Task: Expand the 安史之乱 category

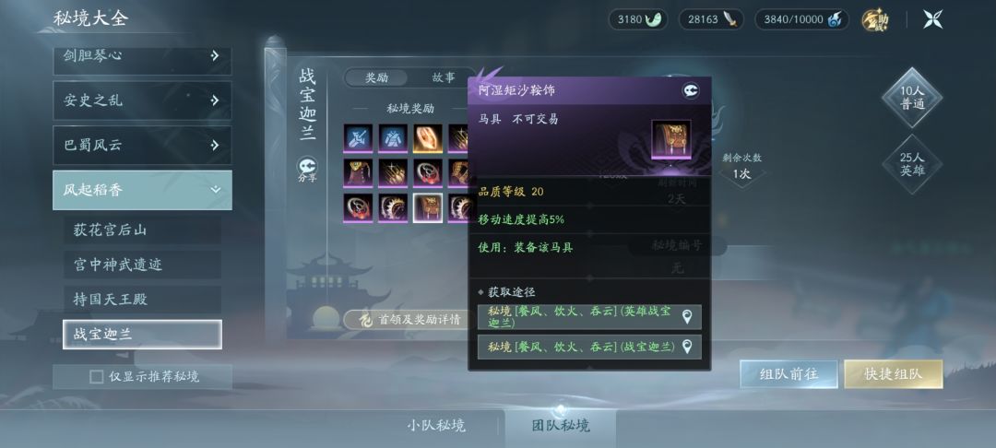Action: pyautogui.click(x=142, y=100)
